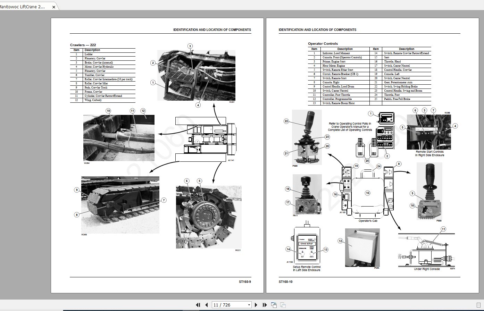This screenshot has height=311, width=484.
Task: Close the Manitowoc LiftCrane tab
Action: [54, 7]
